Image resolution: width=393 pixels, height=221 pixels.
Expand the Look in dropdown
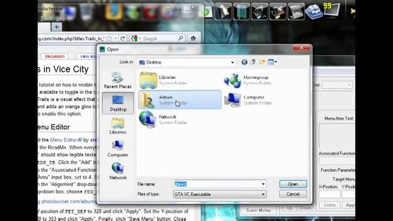[232, 62]
